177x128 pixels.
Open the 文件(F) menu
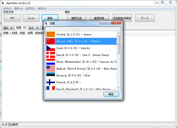coord(7,9)
